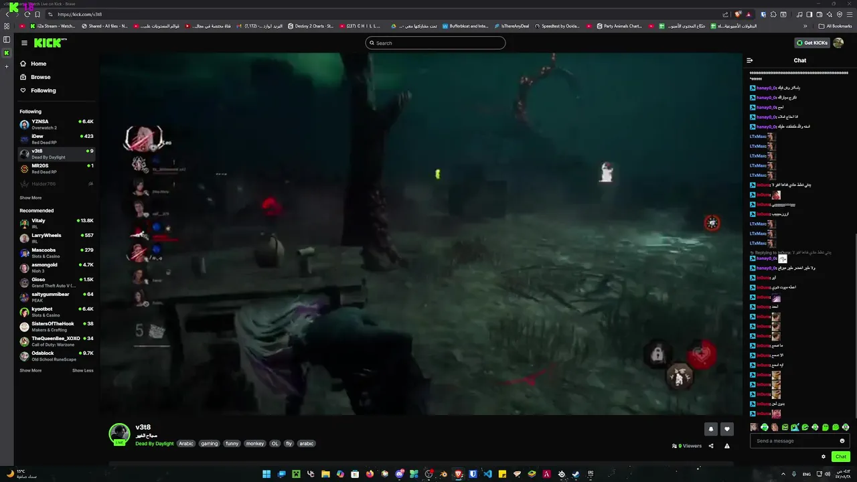Click the browser back arrow
857x482 pixels.
(x=7, y=14)
